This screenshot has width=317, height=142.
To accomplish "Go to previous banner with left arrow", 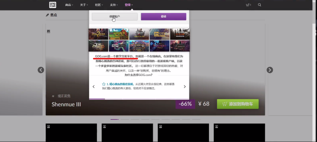I will click(x=41, y=70).
